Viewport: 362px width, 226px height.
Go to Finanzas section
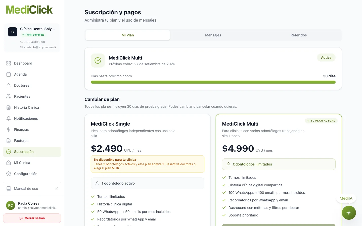click(x=32, y=130)
